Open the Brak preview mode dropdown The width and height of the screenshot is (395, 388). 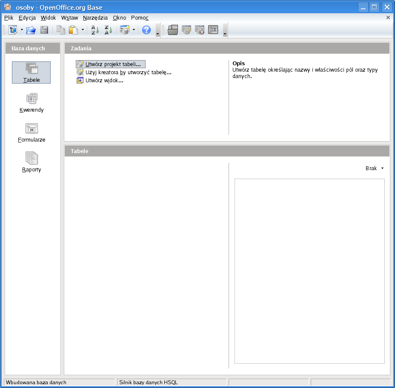click(x=375, y=168)
